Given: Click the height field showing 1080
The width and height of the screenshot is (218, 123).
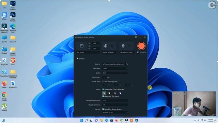Looking at the screenshot, I should coord(96,49).
